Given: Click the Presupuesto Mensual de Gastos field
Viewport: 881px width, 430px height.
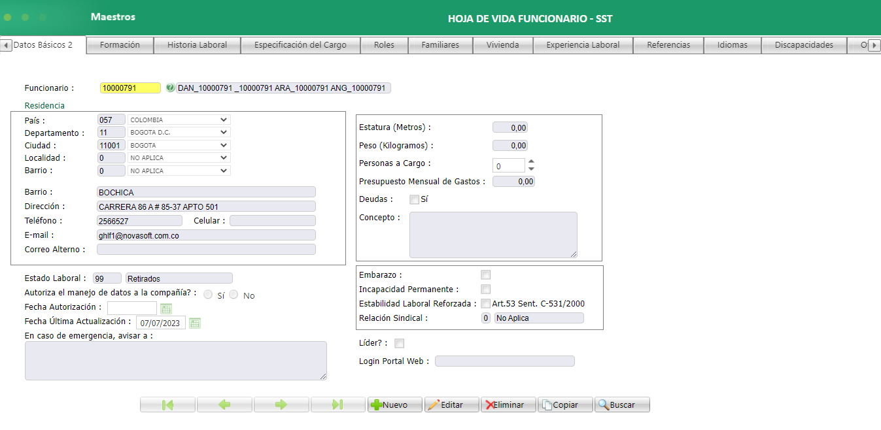Looking at the screenshot, I should point(513,182).
